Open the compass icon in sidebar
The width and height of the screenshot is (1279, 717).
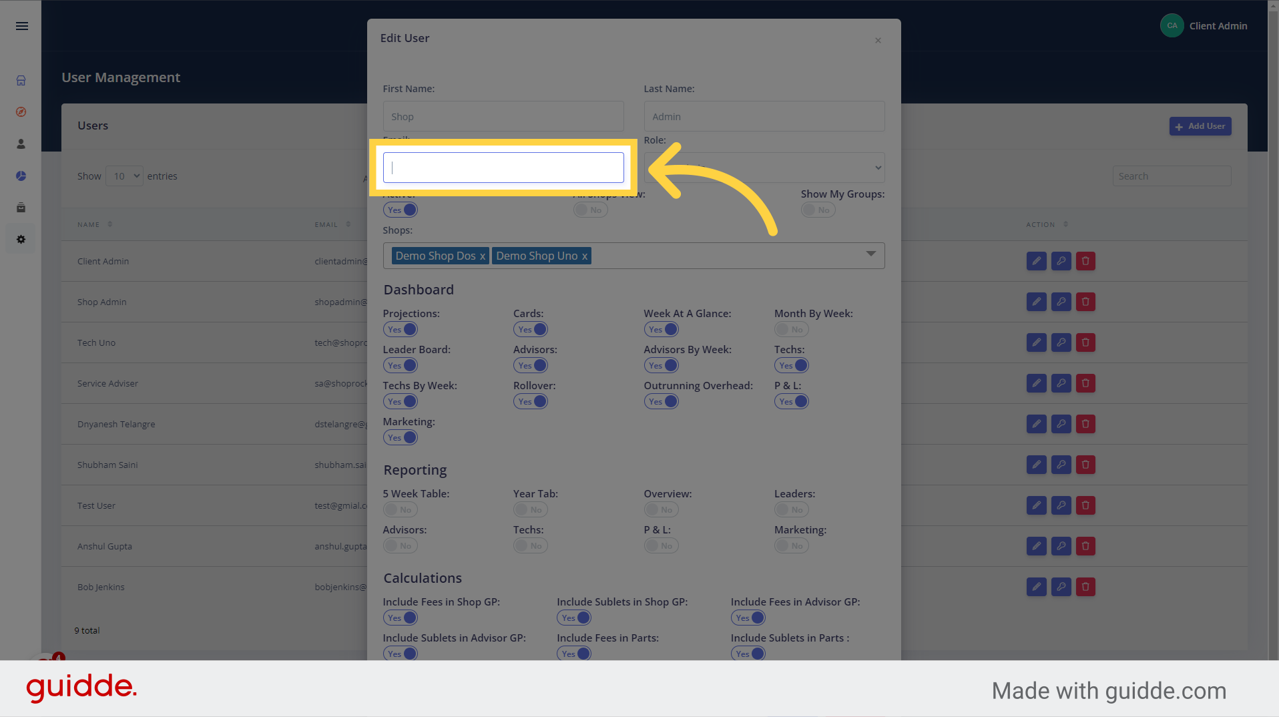21,112
